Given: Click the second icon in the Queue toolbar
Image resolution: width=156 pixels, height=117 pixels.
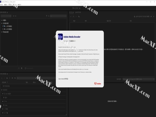Looking at the screenshot, I should [74, 17].
